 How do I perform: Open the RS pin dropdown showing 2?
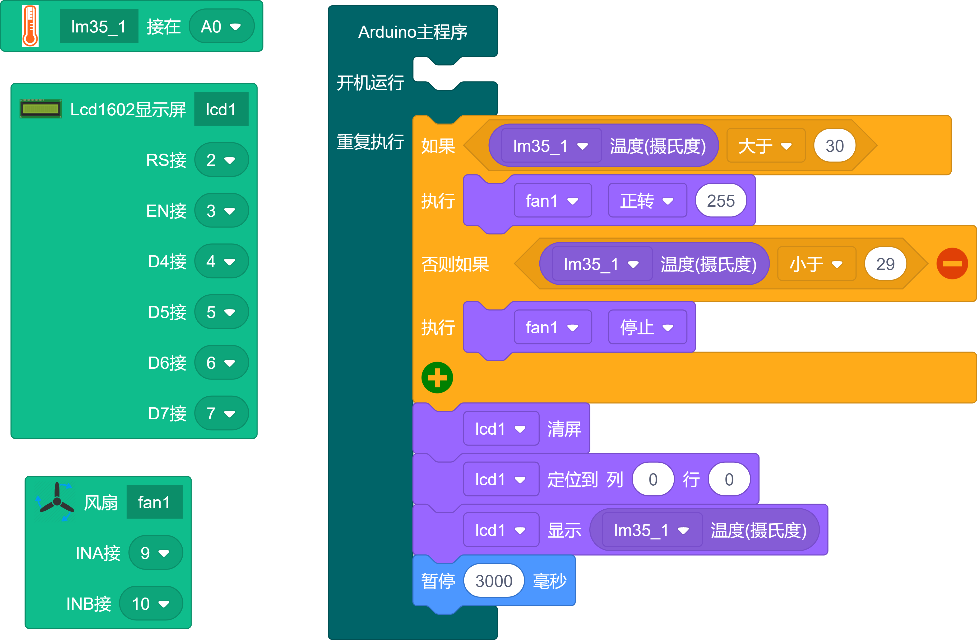coord(221,160)
